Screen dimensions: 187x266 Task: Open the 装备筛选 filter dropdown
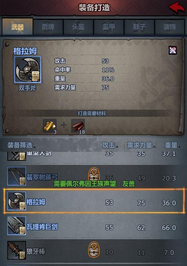coord(21,145)
